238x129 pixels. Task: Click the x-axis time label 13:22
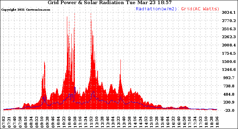click(x=119, y=122)
